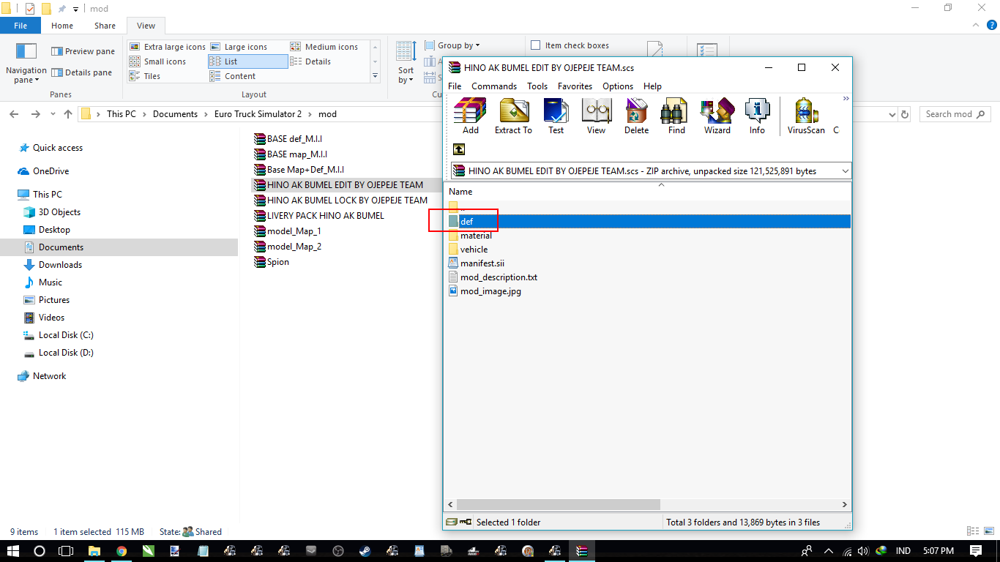Viewport: 1000px width, 562px height.
Task: Select mod_description.txt in the archive
Action: 499,277
